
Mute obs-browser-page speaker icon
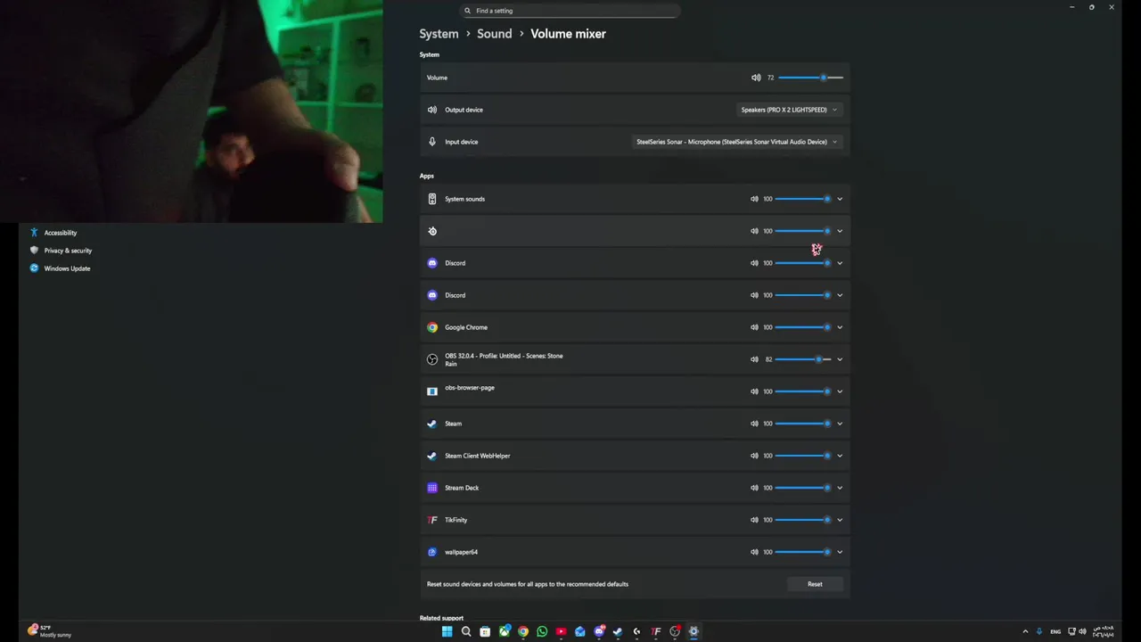(x=754, y=391)
